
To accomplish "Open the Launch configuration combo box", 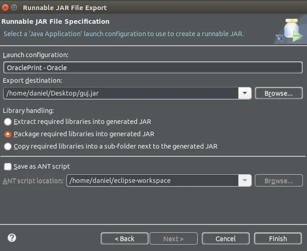I will [x=152, y=68].
